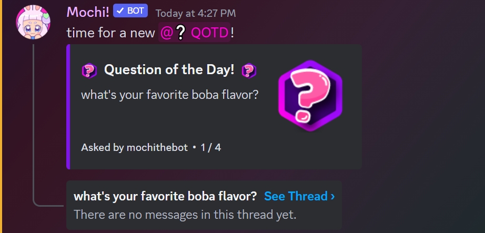Click the BOT tag label
The image size is (485, 233).
coord(135,11)
